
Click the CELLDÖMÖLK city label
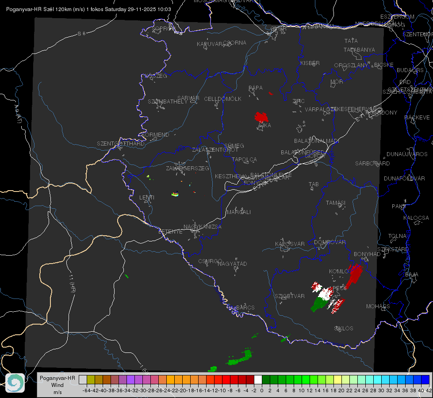coord(222,99)
